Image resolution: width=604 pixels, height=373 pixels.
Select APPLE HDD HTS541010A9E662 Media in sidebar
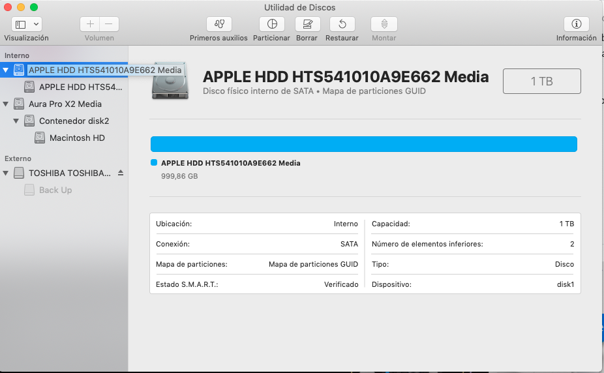coord(64,70)
